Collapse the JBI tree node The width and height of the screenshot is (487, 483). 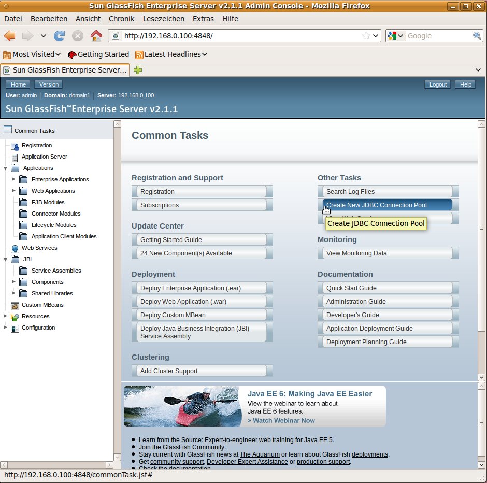(x=5, y=259)
